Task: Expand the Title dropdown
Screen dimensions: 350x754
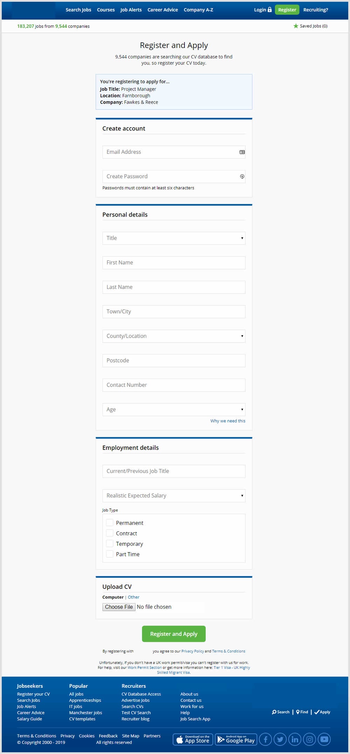Action: pyautogui.click(x=174, y=238)
